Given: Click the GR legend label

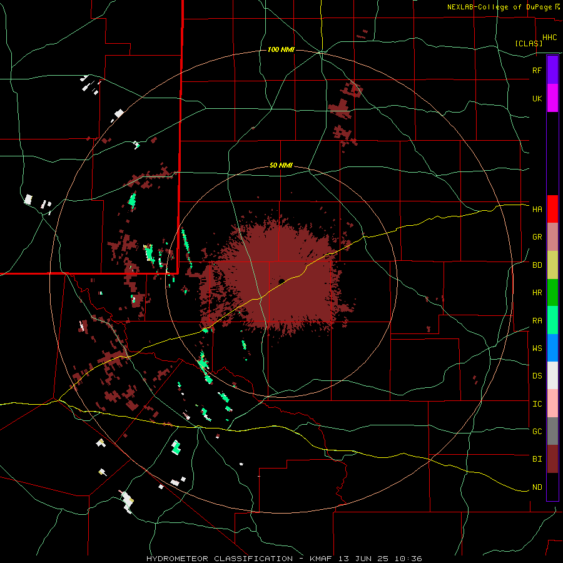Looking at the screenshot, I should pos(537,237).
